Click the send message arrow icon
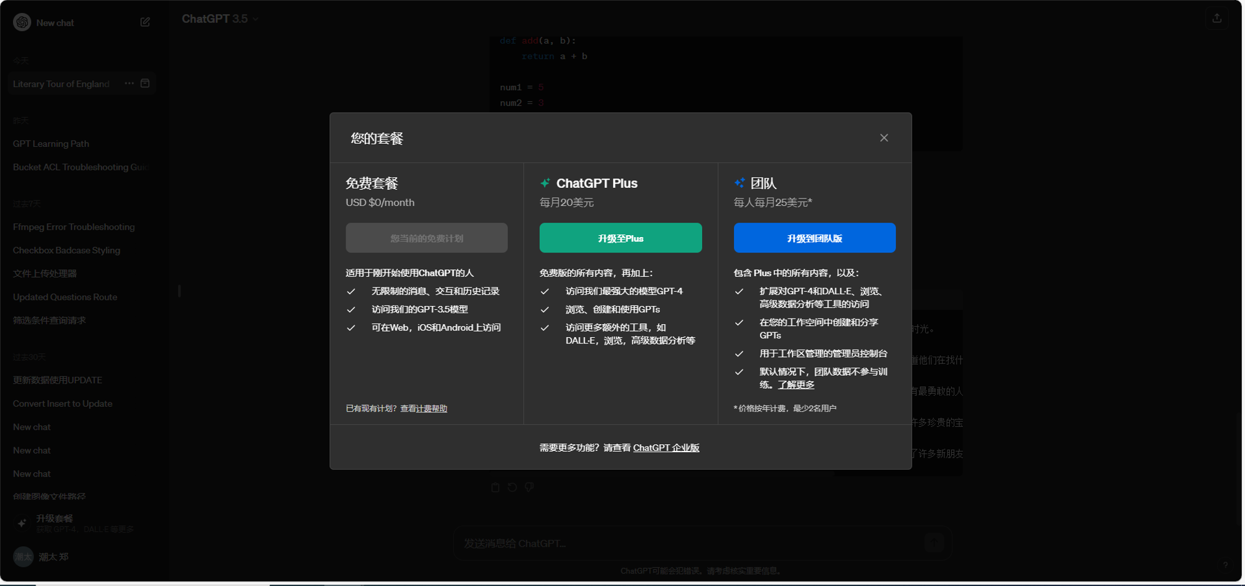 (933, 543)
